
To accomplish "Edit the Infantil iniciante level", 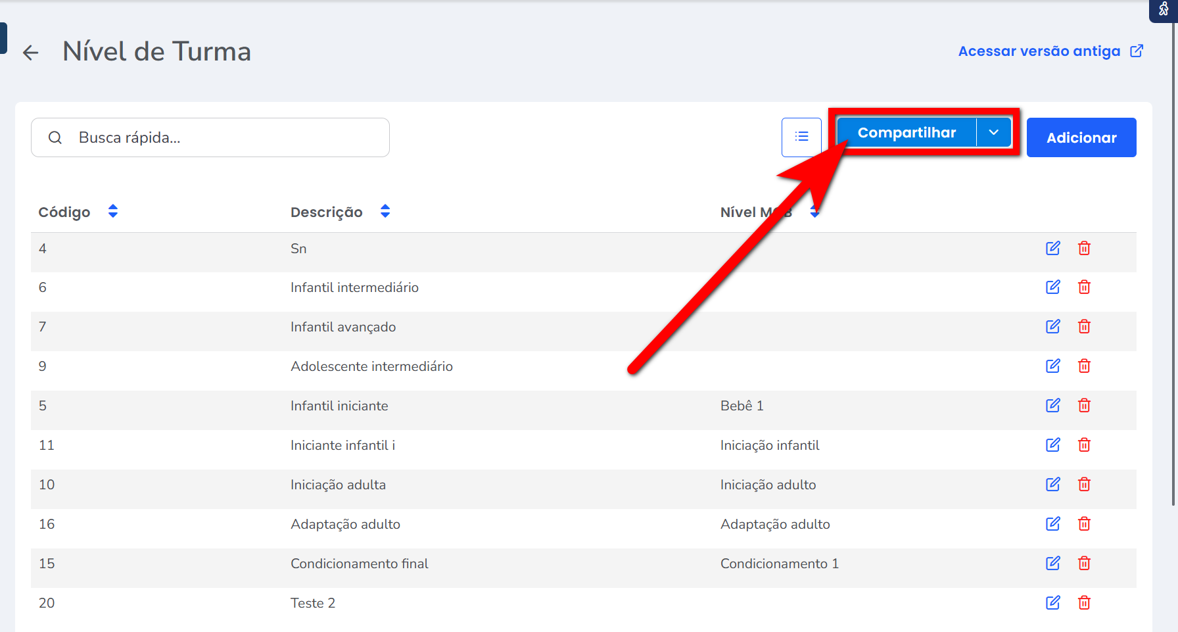I will [x=1052, y=406].
